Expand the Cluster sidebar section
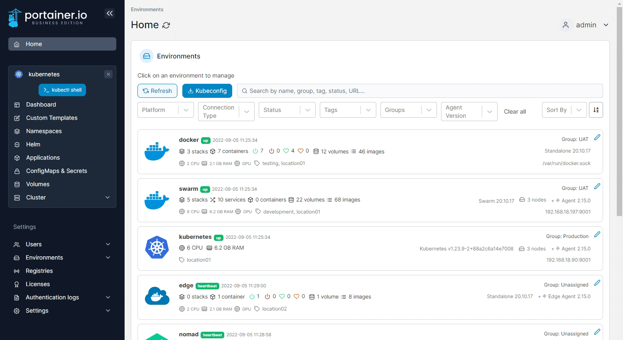This screenshot has height=340, width=623. 36,197
